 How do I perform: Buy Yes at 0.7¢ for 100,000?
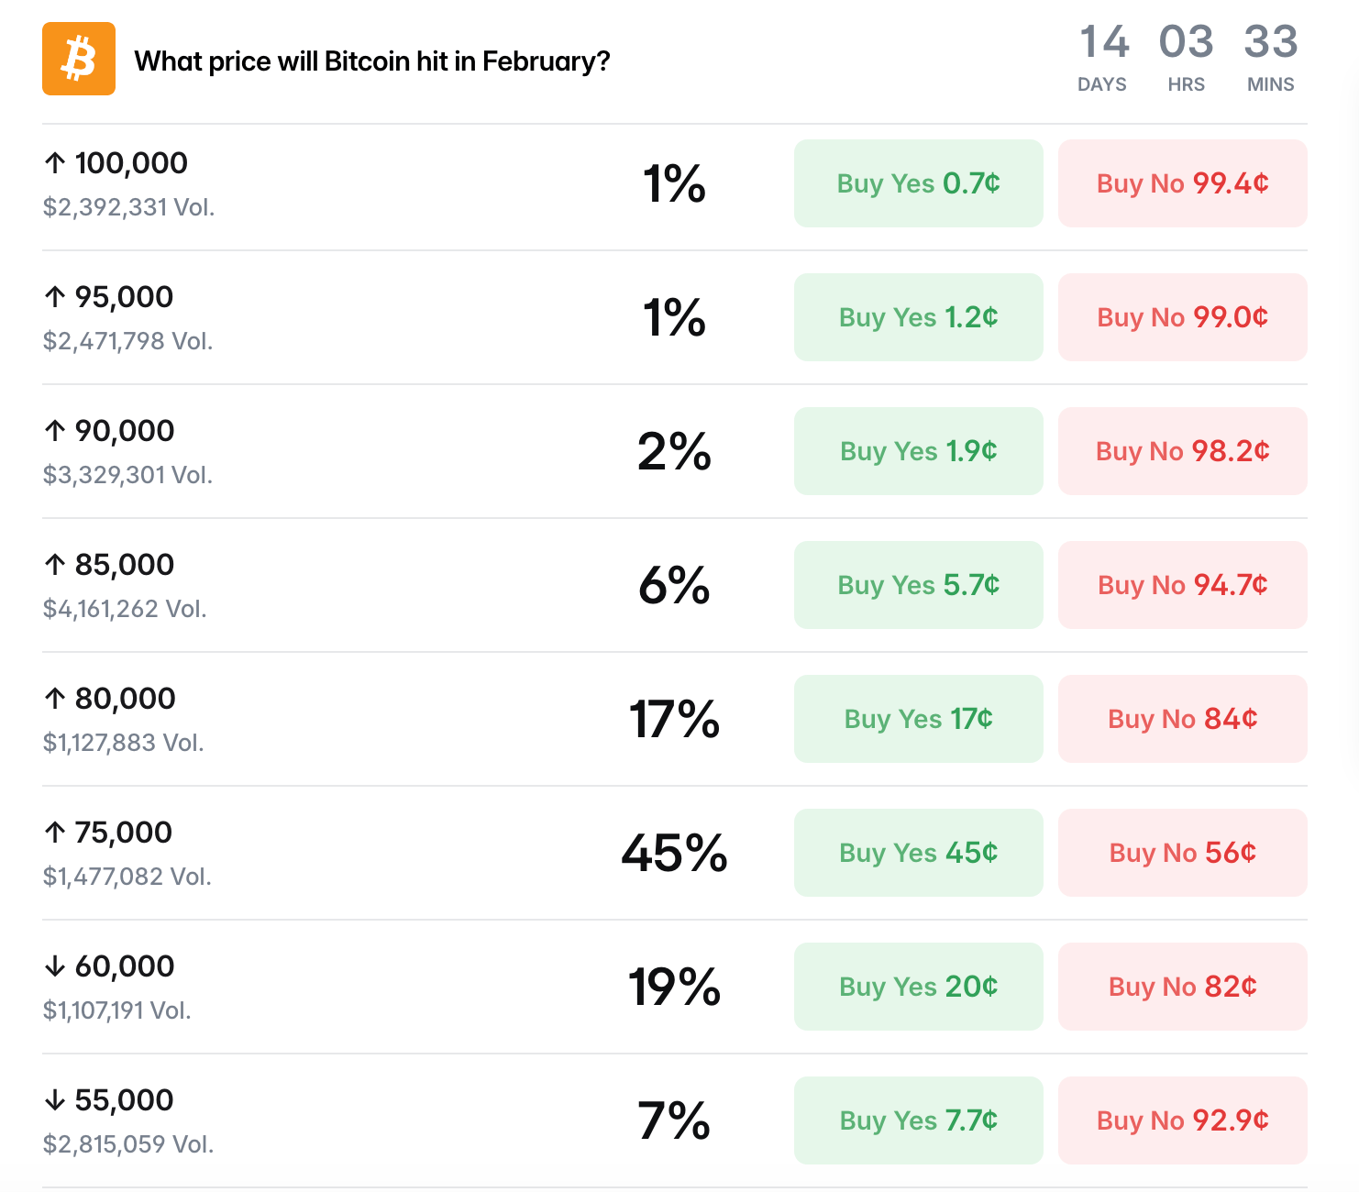[x=918, y=183]
